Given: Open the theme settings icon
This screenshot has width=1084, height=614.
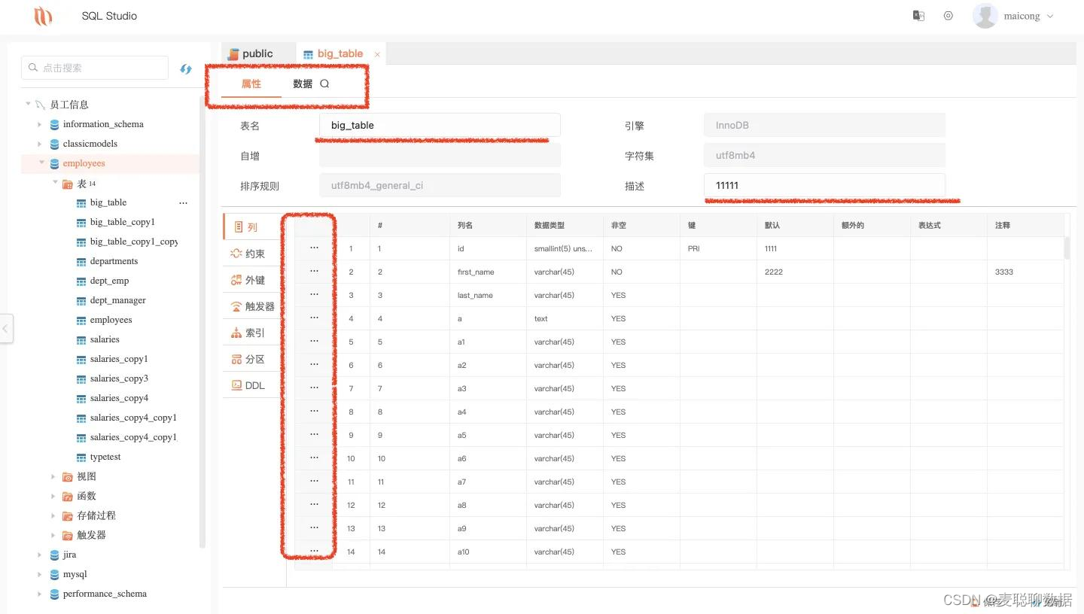Looking at the screenshot, I should point(948,16).
